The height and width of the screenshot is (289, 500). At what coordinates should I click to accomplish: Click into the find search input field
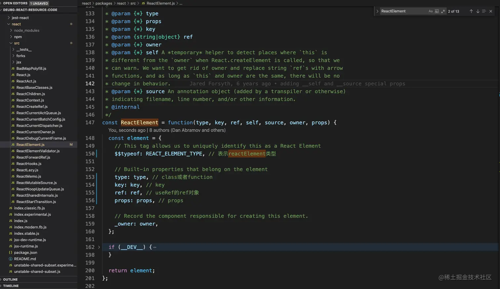tap(403, 11)
